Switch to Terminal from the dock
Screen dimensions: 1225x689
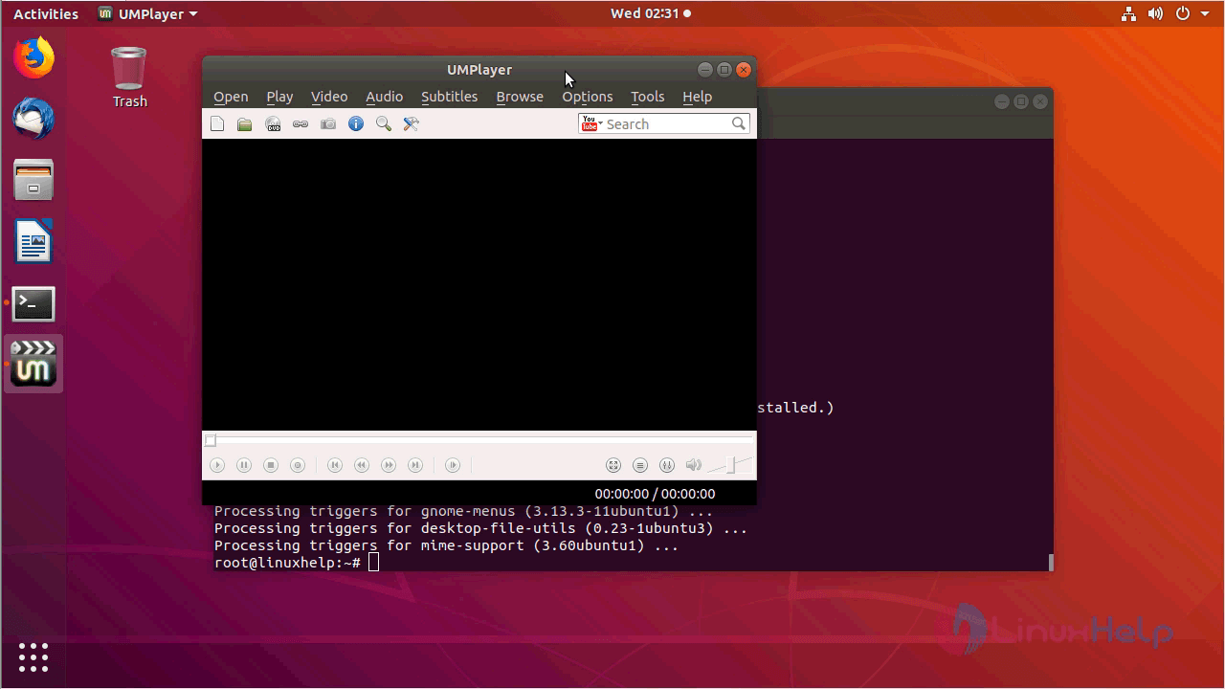click(33, 303)
